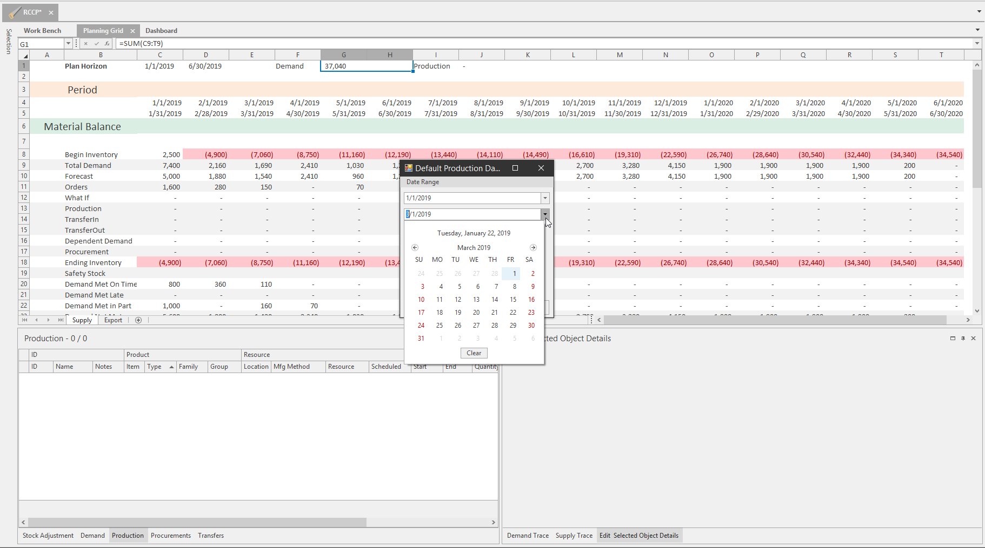Pick March 31 in the calendar
This screenshot has width=985, height=548.
pyautogui.click(x=421, y=339)
